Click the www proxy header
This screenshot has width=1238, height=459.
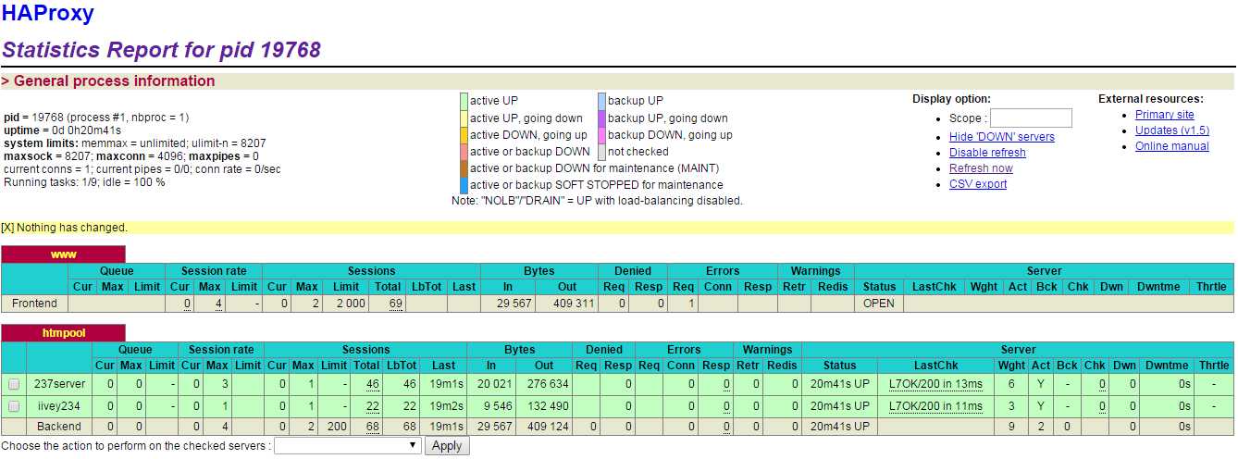click(63, 254)
